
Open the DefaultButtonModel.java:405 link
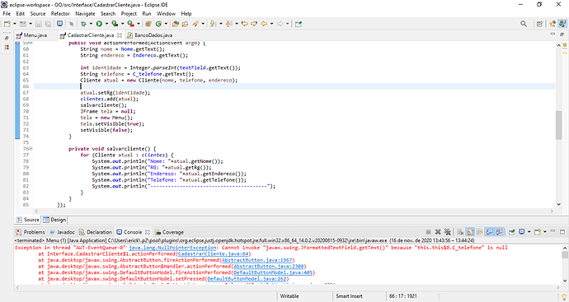(x=272, y=272)
